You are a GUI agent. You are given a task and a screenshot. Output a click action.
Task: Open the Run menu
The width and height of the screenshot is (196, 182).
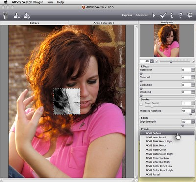(x=50, y=2)
